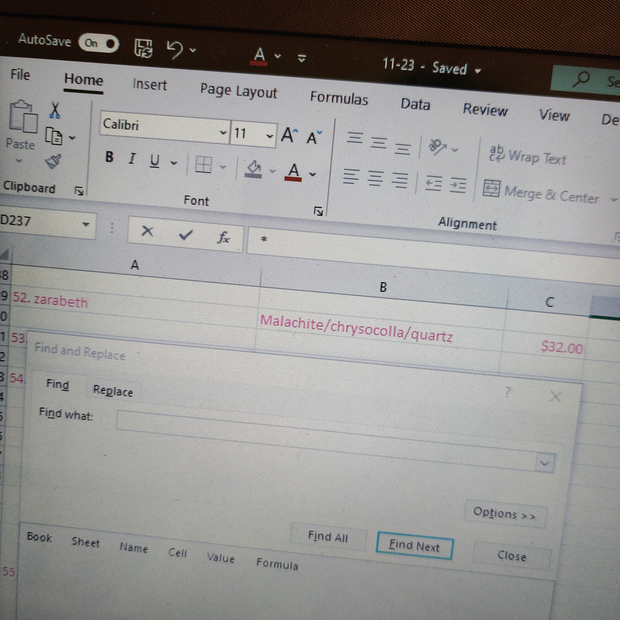Open the Page Layout tab

(239, 91)
